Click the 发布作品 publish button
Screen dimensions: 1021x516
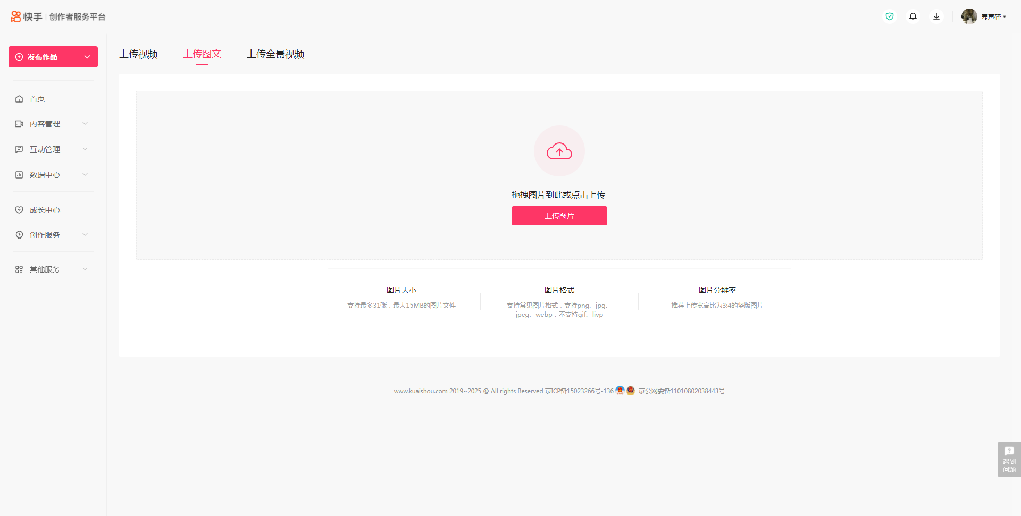coord(53,57)
